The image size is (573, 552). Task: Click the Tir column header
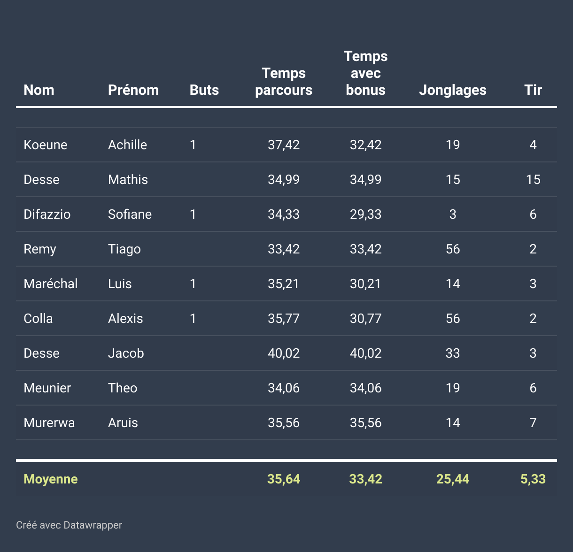pyautogui.click(x=533, y=90)
